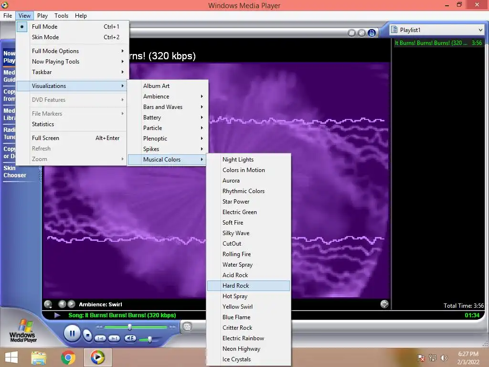This screenshot has height=367, width=489.
Task: Open the File menu
Action: tap(8, 16)
